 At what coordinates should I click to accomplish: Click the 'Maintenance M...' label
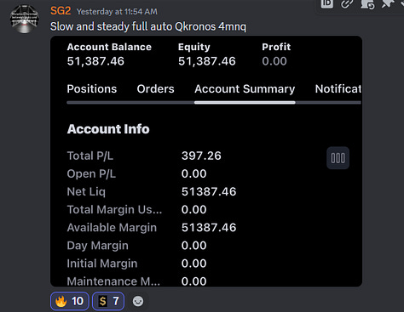pyautogui.click(x=113, y=281)
